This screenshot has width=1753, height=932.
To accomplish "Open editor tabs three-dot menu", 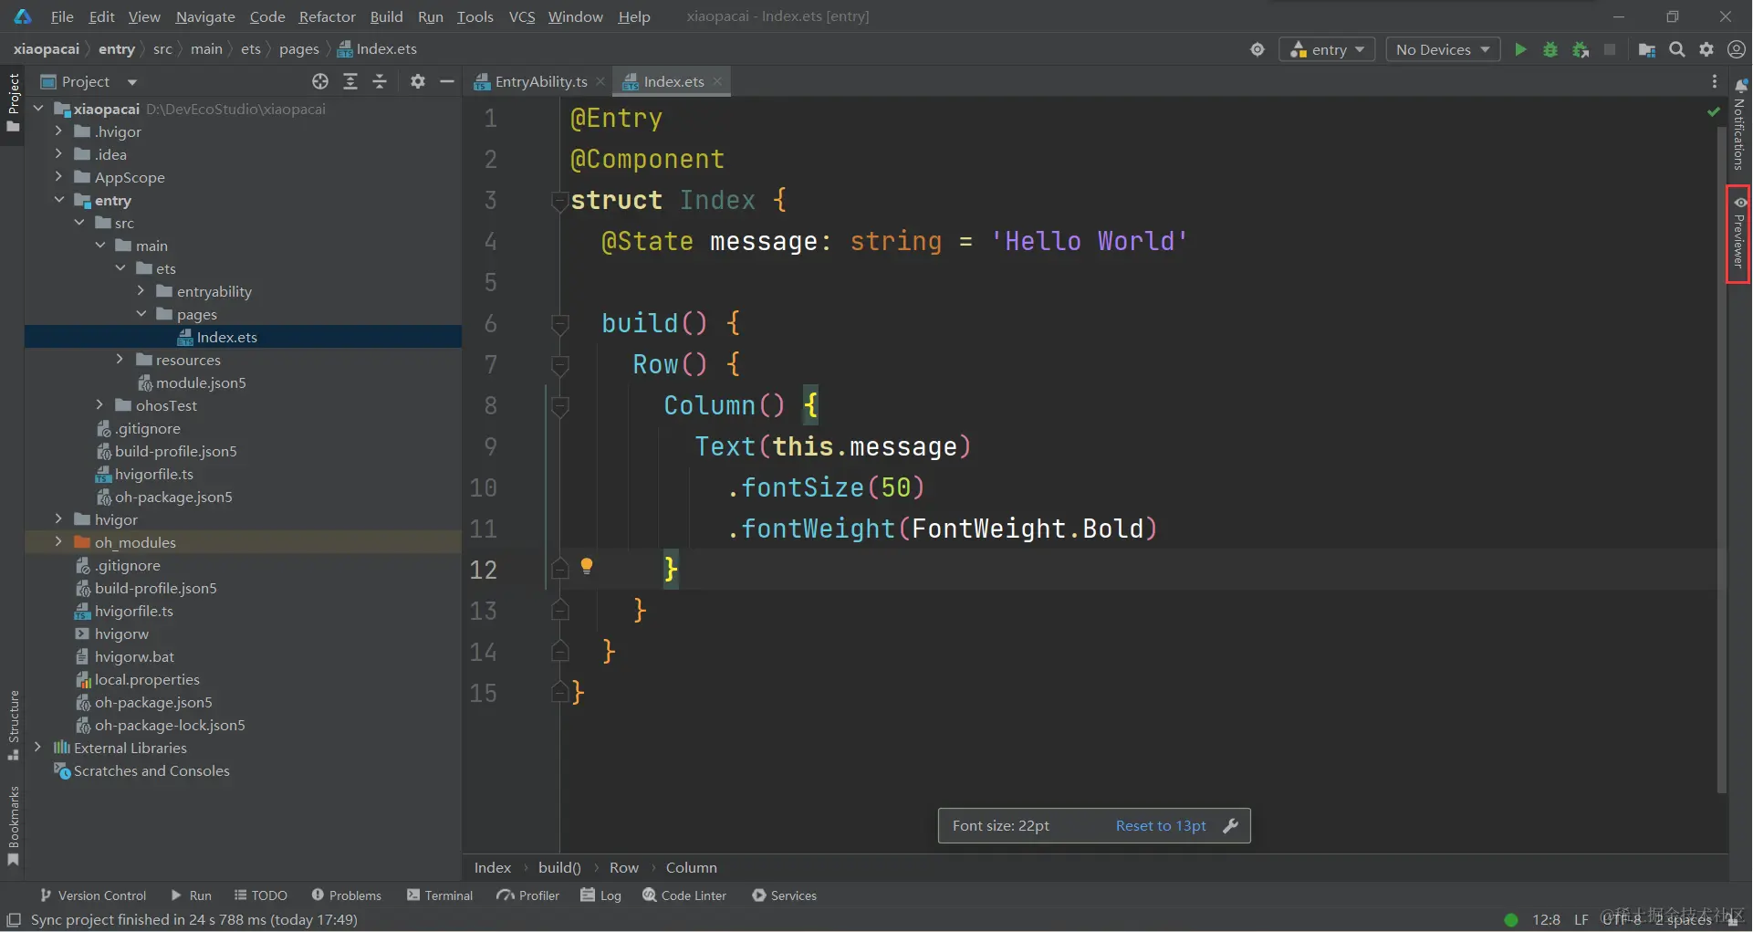I will 1715,81.
